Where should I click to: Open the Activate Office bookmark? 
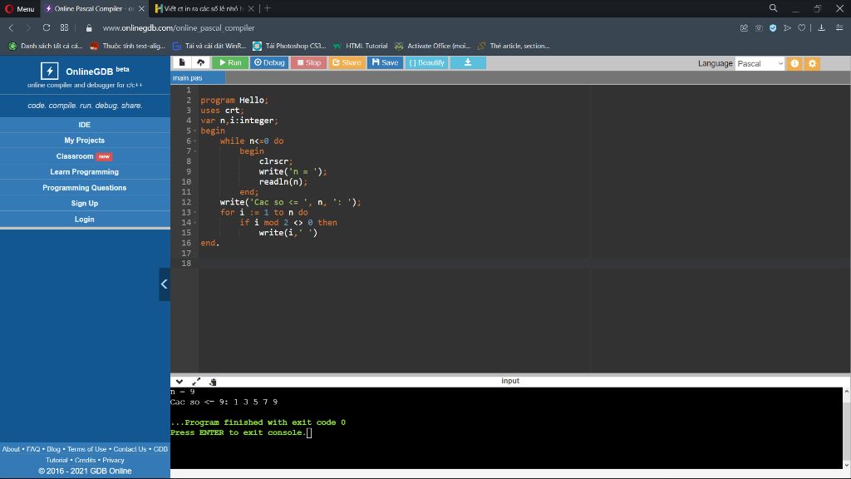[433, 47]
